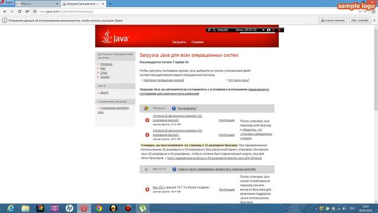Click the 'Да, я хочу помочь' button
This screenshot has height=213, width=378.
(333, 21)
